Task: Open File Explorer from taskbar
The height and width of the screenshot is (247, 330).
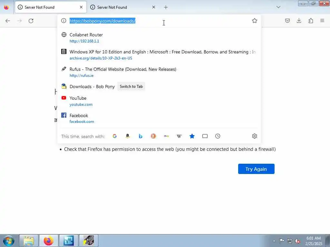Action: tap(29, 241)
